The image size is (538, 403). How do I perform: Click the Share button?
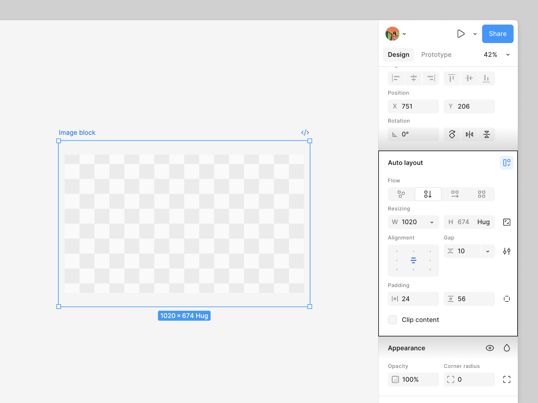pos(497,34)
